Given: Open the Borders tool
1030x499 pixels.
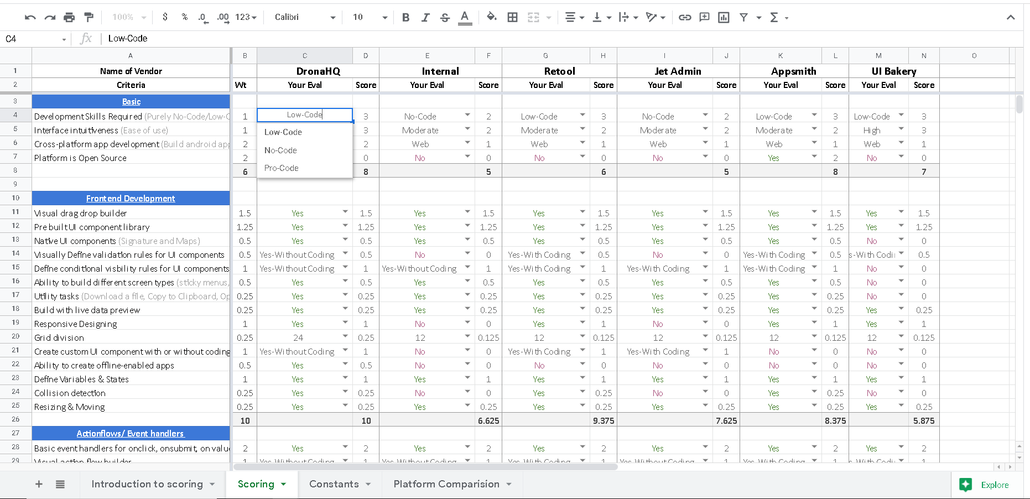Looking at the screenshot, I should click(x=513, y=17).
